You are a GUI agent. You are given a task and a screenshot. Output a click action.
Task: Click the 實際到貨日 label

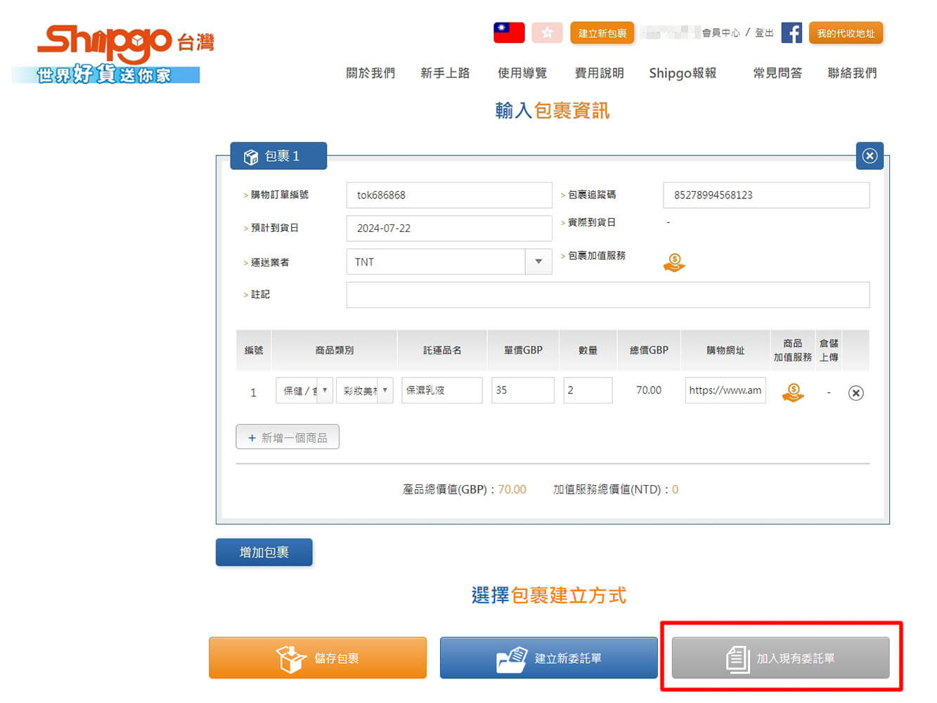click(592, 222)
